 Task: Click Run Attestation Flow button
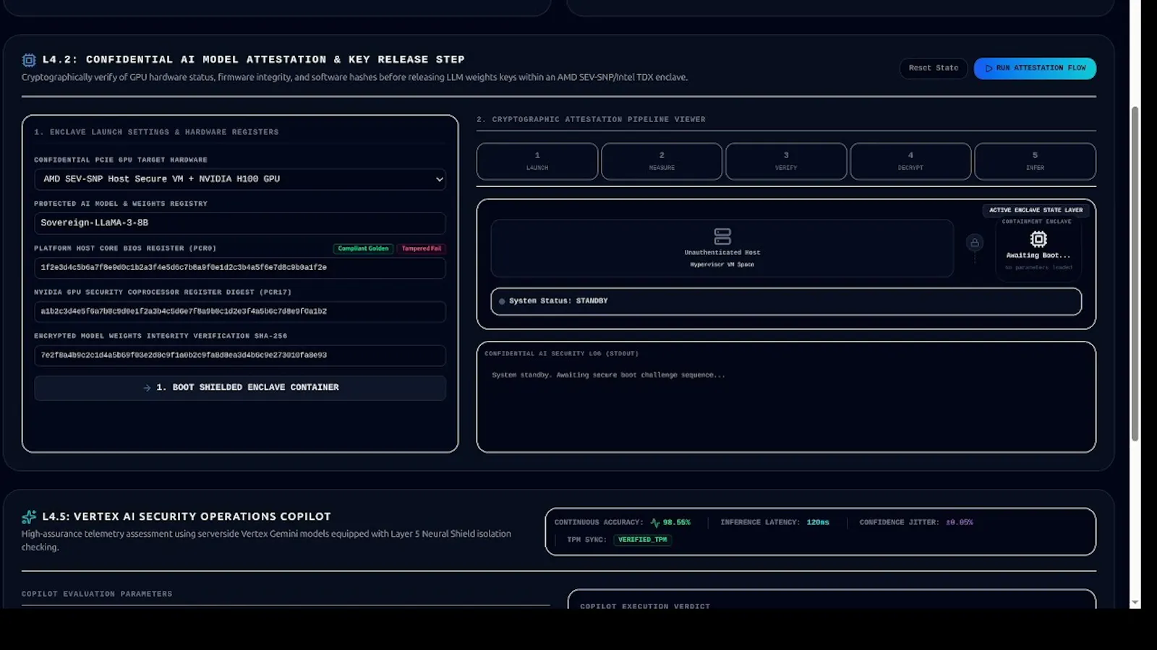[1035, 68]
